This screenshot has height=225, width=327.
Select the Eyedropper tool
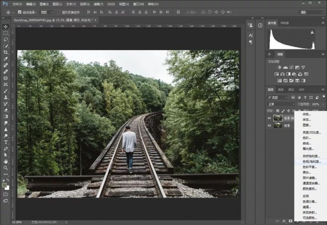(x=6, y=59)
